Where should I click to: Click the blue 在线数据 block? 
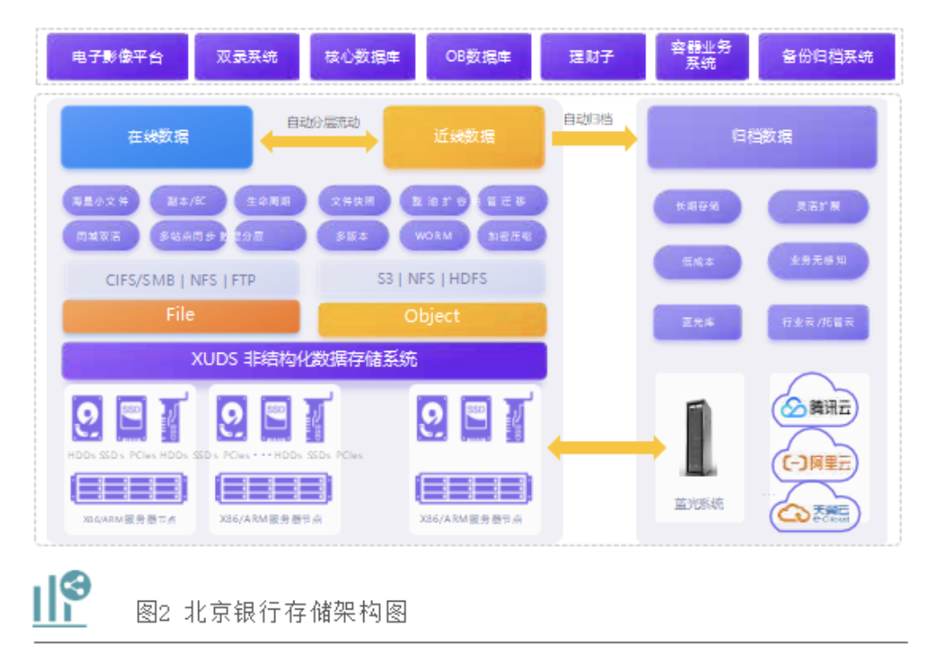(157, 137)
